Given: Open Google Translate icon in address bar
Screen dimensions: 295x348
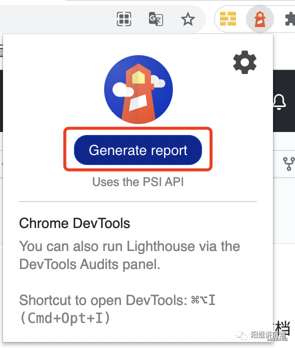Looking at the screenshot, I should pyautogui.click(x=156, y=19).
